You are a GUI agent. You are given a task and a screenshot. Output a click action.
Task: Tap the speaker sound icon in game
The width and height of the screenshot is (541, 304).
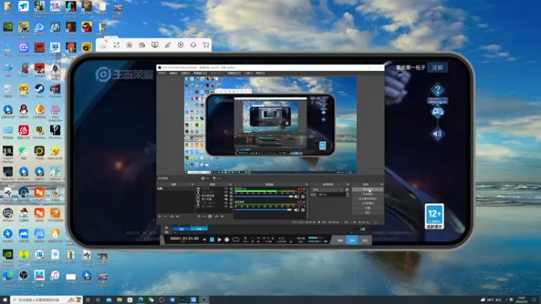(x=438, y=134)
